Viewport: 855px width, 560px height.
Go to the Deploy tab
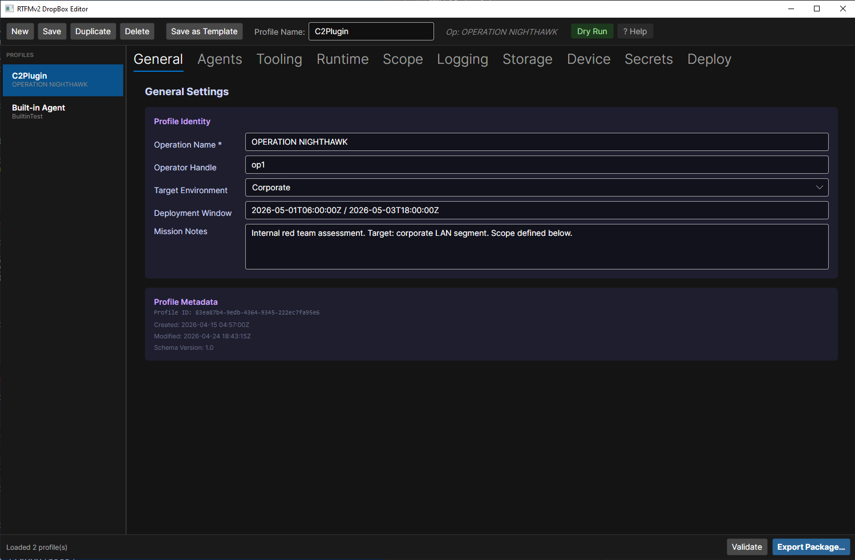[x=709, y=59]
